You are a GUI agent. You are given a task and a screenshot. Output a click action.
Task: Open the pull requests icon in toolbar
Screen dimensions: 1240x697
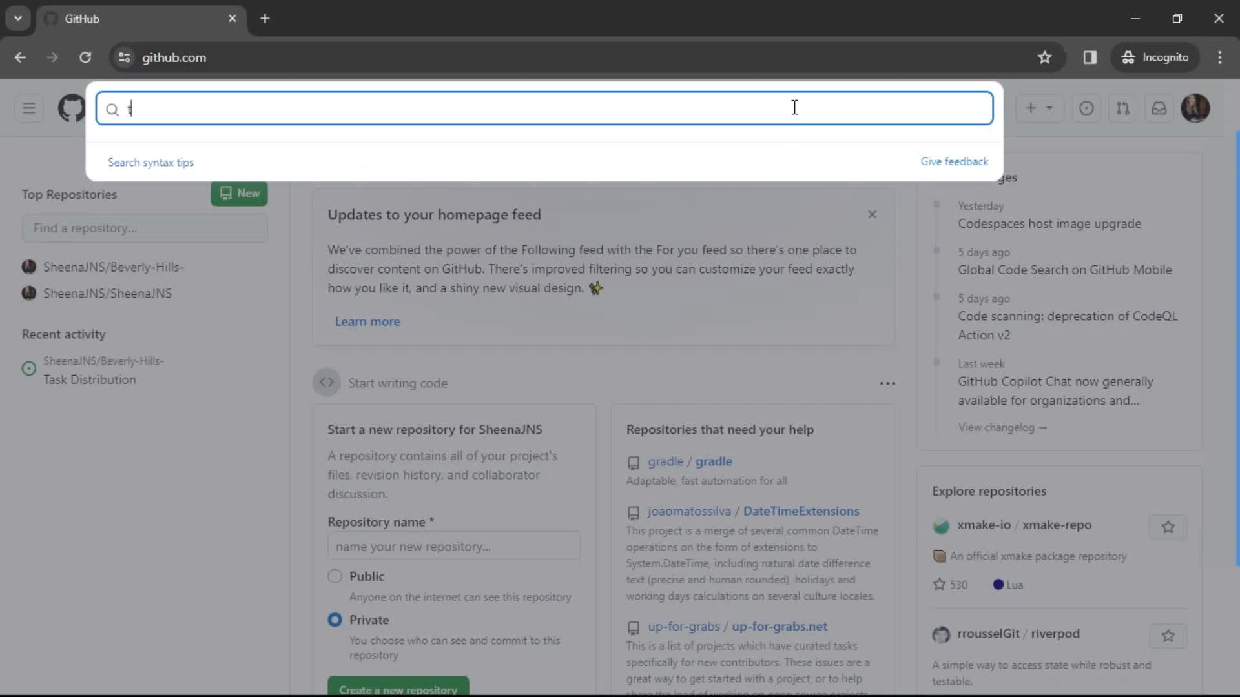pos(1122,108)
